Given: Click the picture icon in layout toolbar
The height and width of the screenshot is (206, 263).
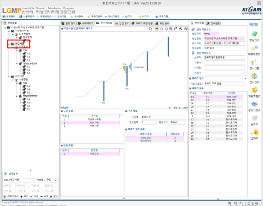Looking at the screenshot, I should pos(156,29).
